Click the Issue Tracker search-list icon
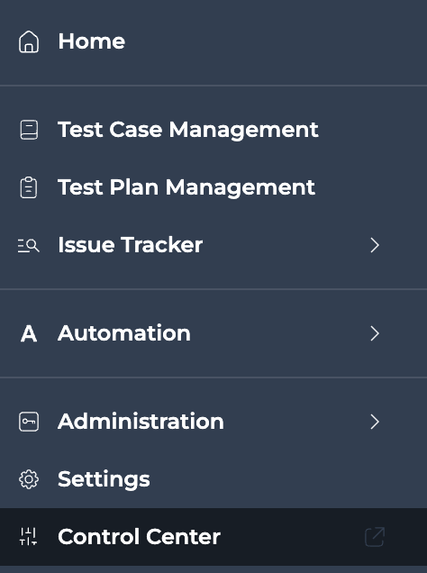The width and height of the screenshot is (427, 573). (x=29, y=246)
